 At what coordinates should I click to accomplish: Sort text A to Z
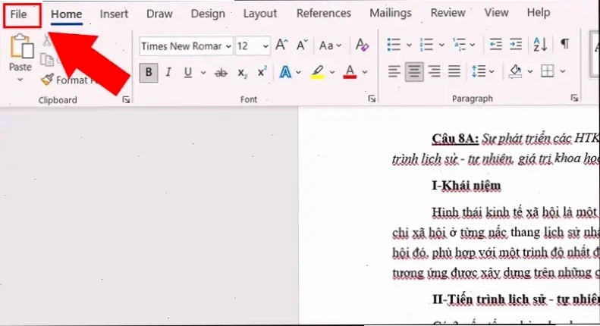tap(540, 45)
